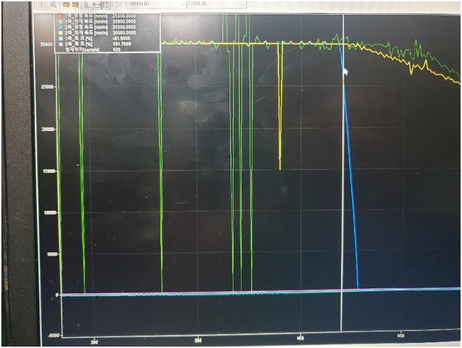Viewport: 462px width, 348px height.
Task: Toggle the vertical fit height icon
Action: click(106, 4)
